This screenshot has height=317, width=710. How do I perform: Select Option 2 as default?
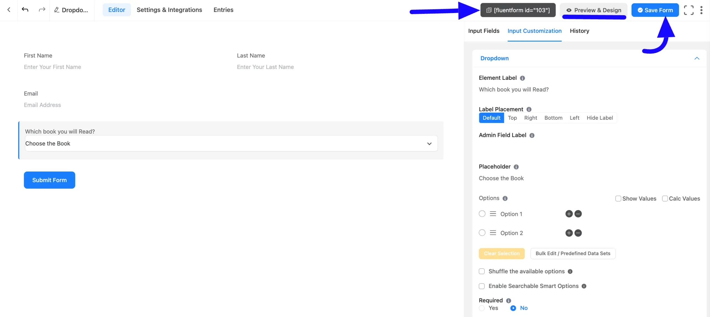[x=482, y=233]
